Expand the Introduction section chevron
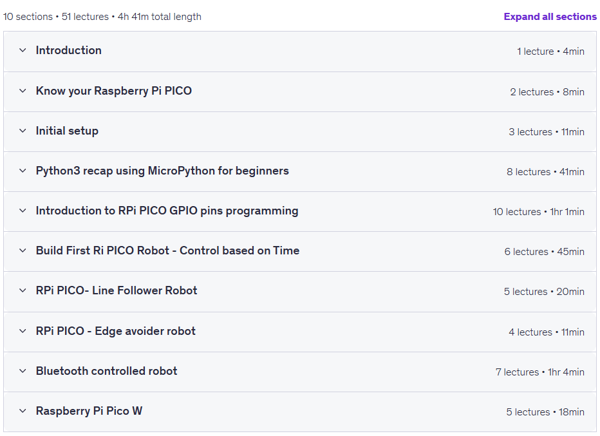Screen dimensions: 600x436 [23, 50]
